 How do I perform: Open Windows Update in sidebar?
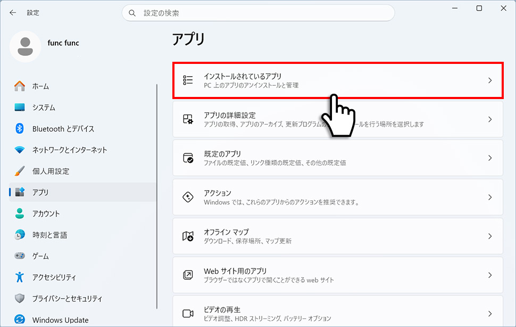[82, 320]
